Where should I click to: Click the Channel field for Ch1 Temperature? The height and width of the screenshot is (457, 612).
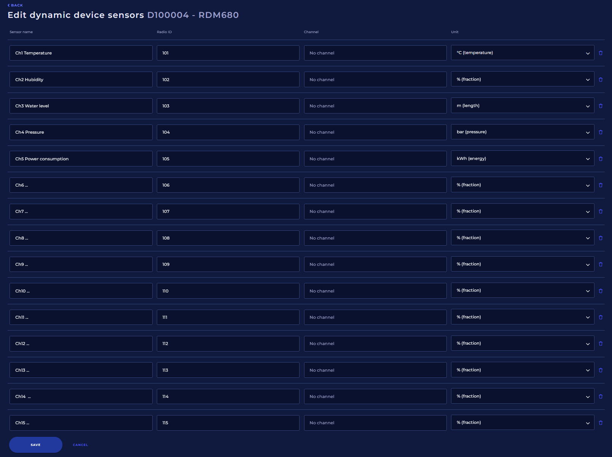[375, 53]
